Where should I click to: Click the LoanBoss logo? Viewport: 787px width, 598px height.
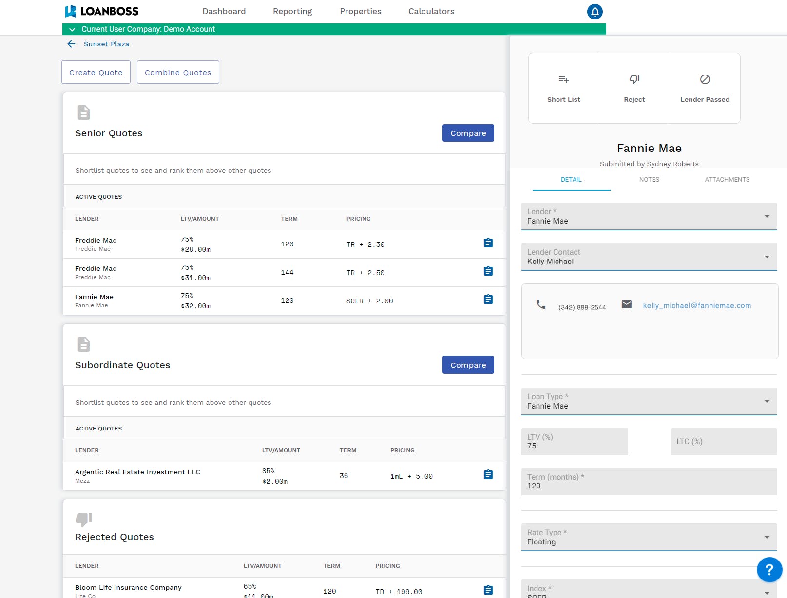pyautogui.click(x=102, y=11)
